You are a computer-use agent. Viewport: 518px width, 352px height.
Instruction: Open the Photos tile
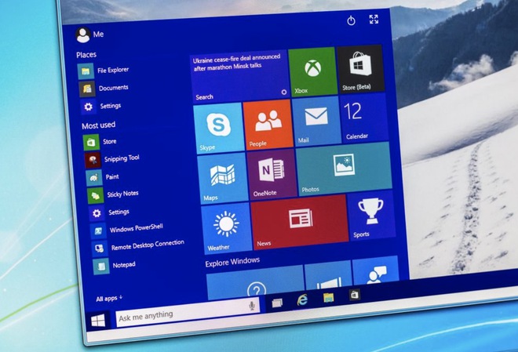click(344, 169)
